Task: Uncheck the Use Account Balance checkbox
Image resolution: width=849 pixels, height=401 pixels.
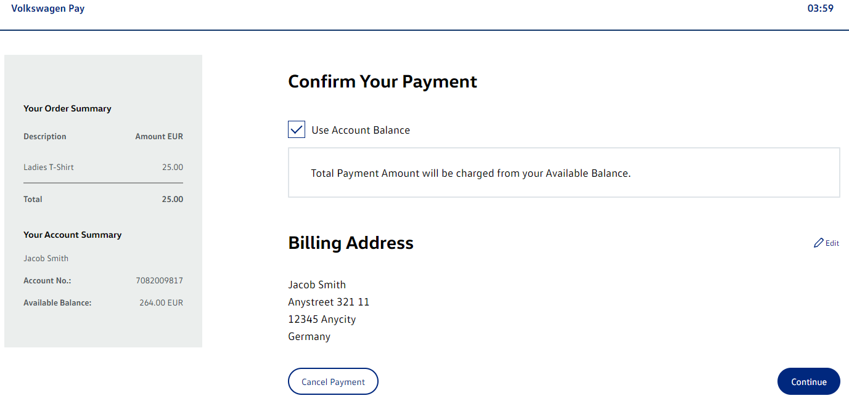Action: pyautogui.click(x=297, y=130)
